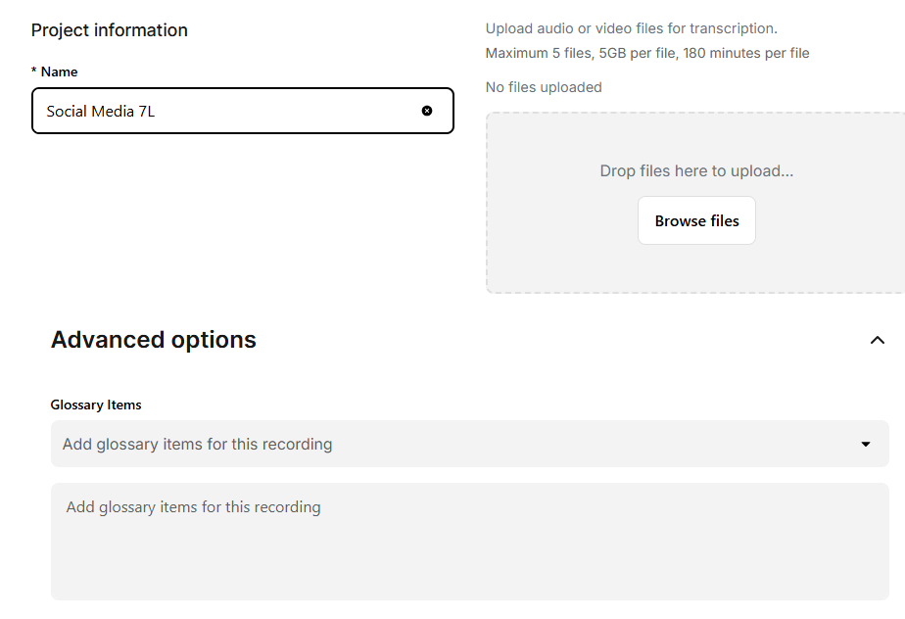Image resolution: width=905 pixels, height=619 pixels.
Task: Click the circular clear button in the Name input
Action: coord(427,111)
